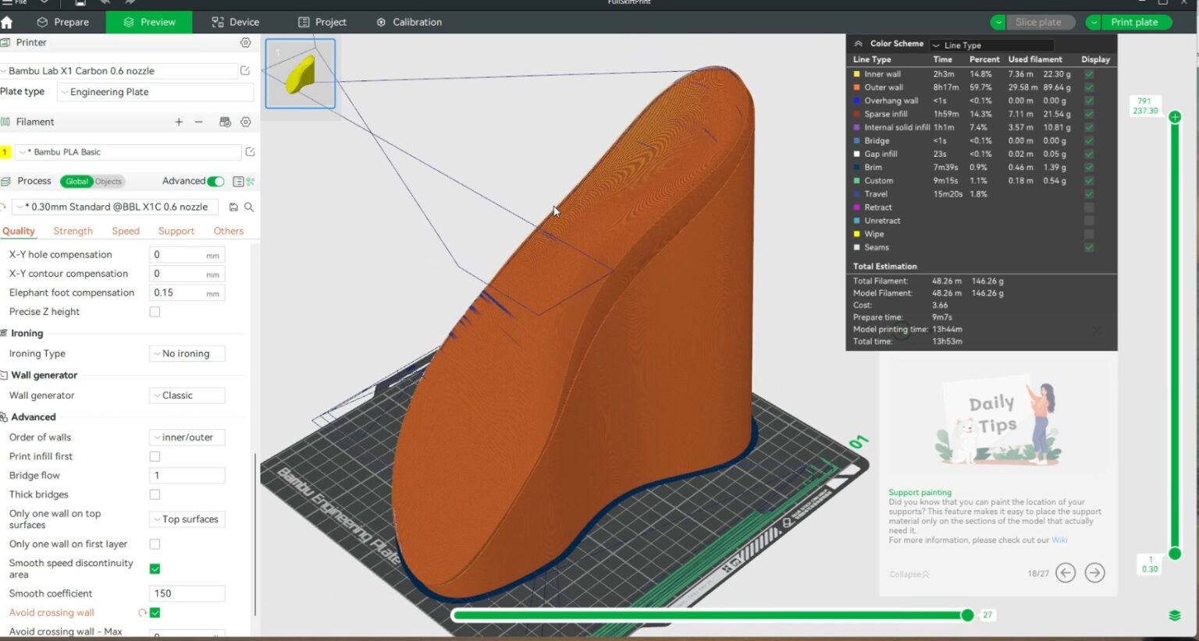Open the printer preset dropdown
Image resolution: width=1199 pixels, height=641 pixels.
[119, 71]
